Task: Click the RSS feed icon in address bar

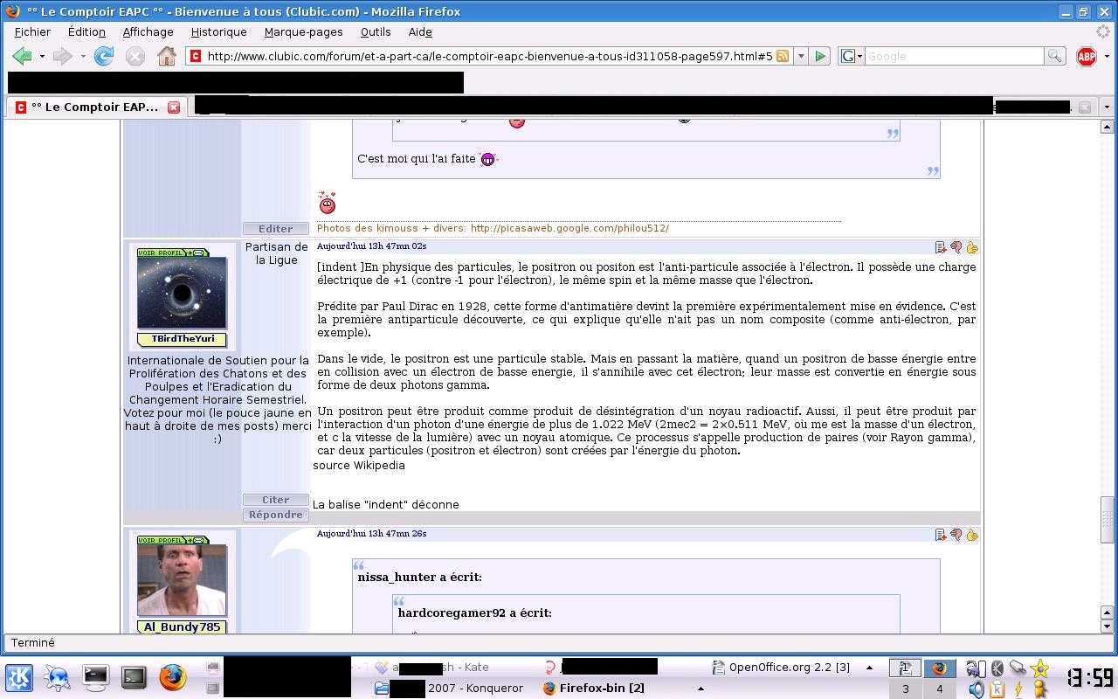Action: point(783,56)
